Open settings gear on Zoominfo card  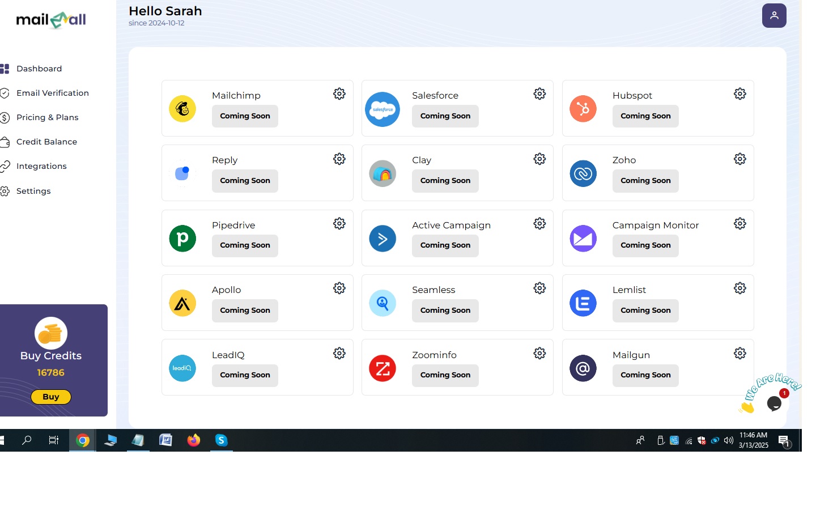tap(540, 354)
